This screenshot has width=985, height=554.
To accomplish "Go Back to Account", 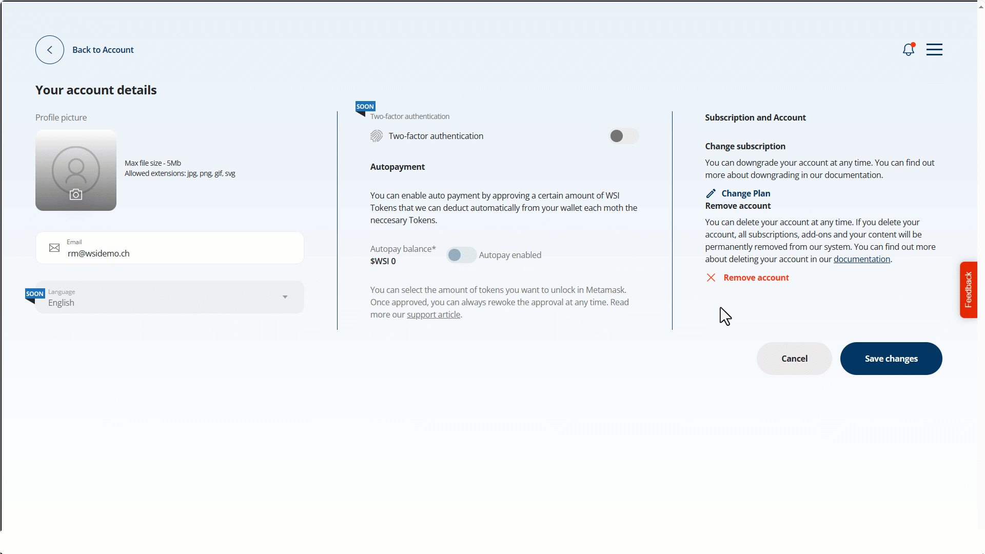I will pos(103,50).
